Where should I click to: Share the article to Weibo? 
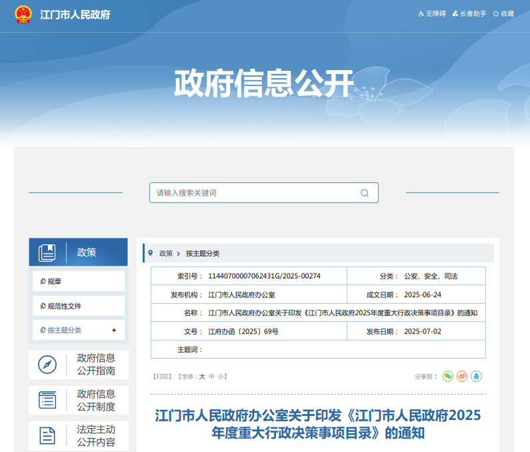coord(462,377)
